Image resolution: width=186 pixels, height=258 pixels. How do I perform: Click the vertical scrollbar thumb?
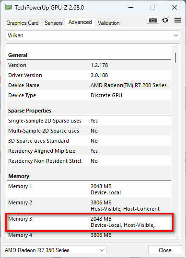pyautogui.click(x=175, y=57)
